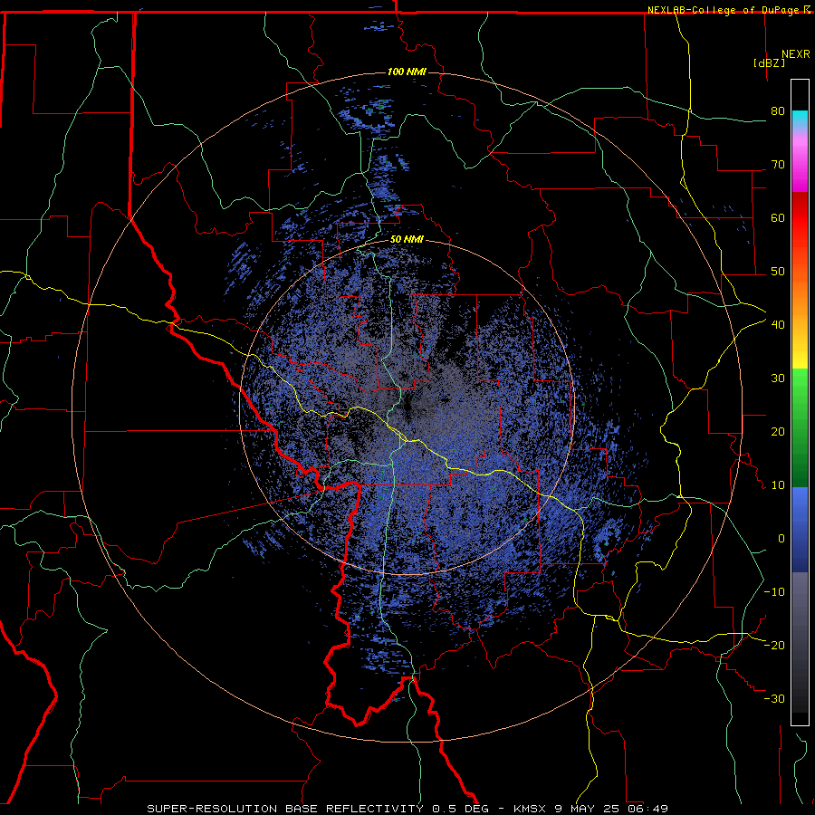Click the 10 dBZ scale value
Image resolution: width=815 pixels, height=815 pixels.
[x=778, y=485]
